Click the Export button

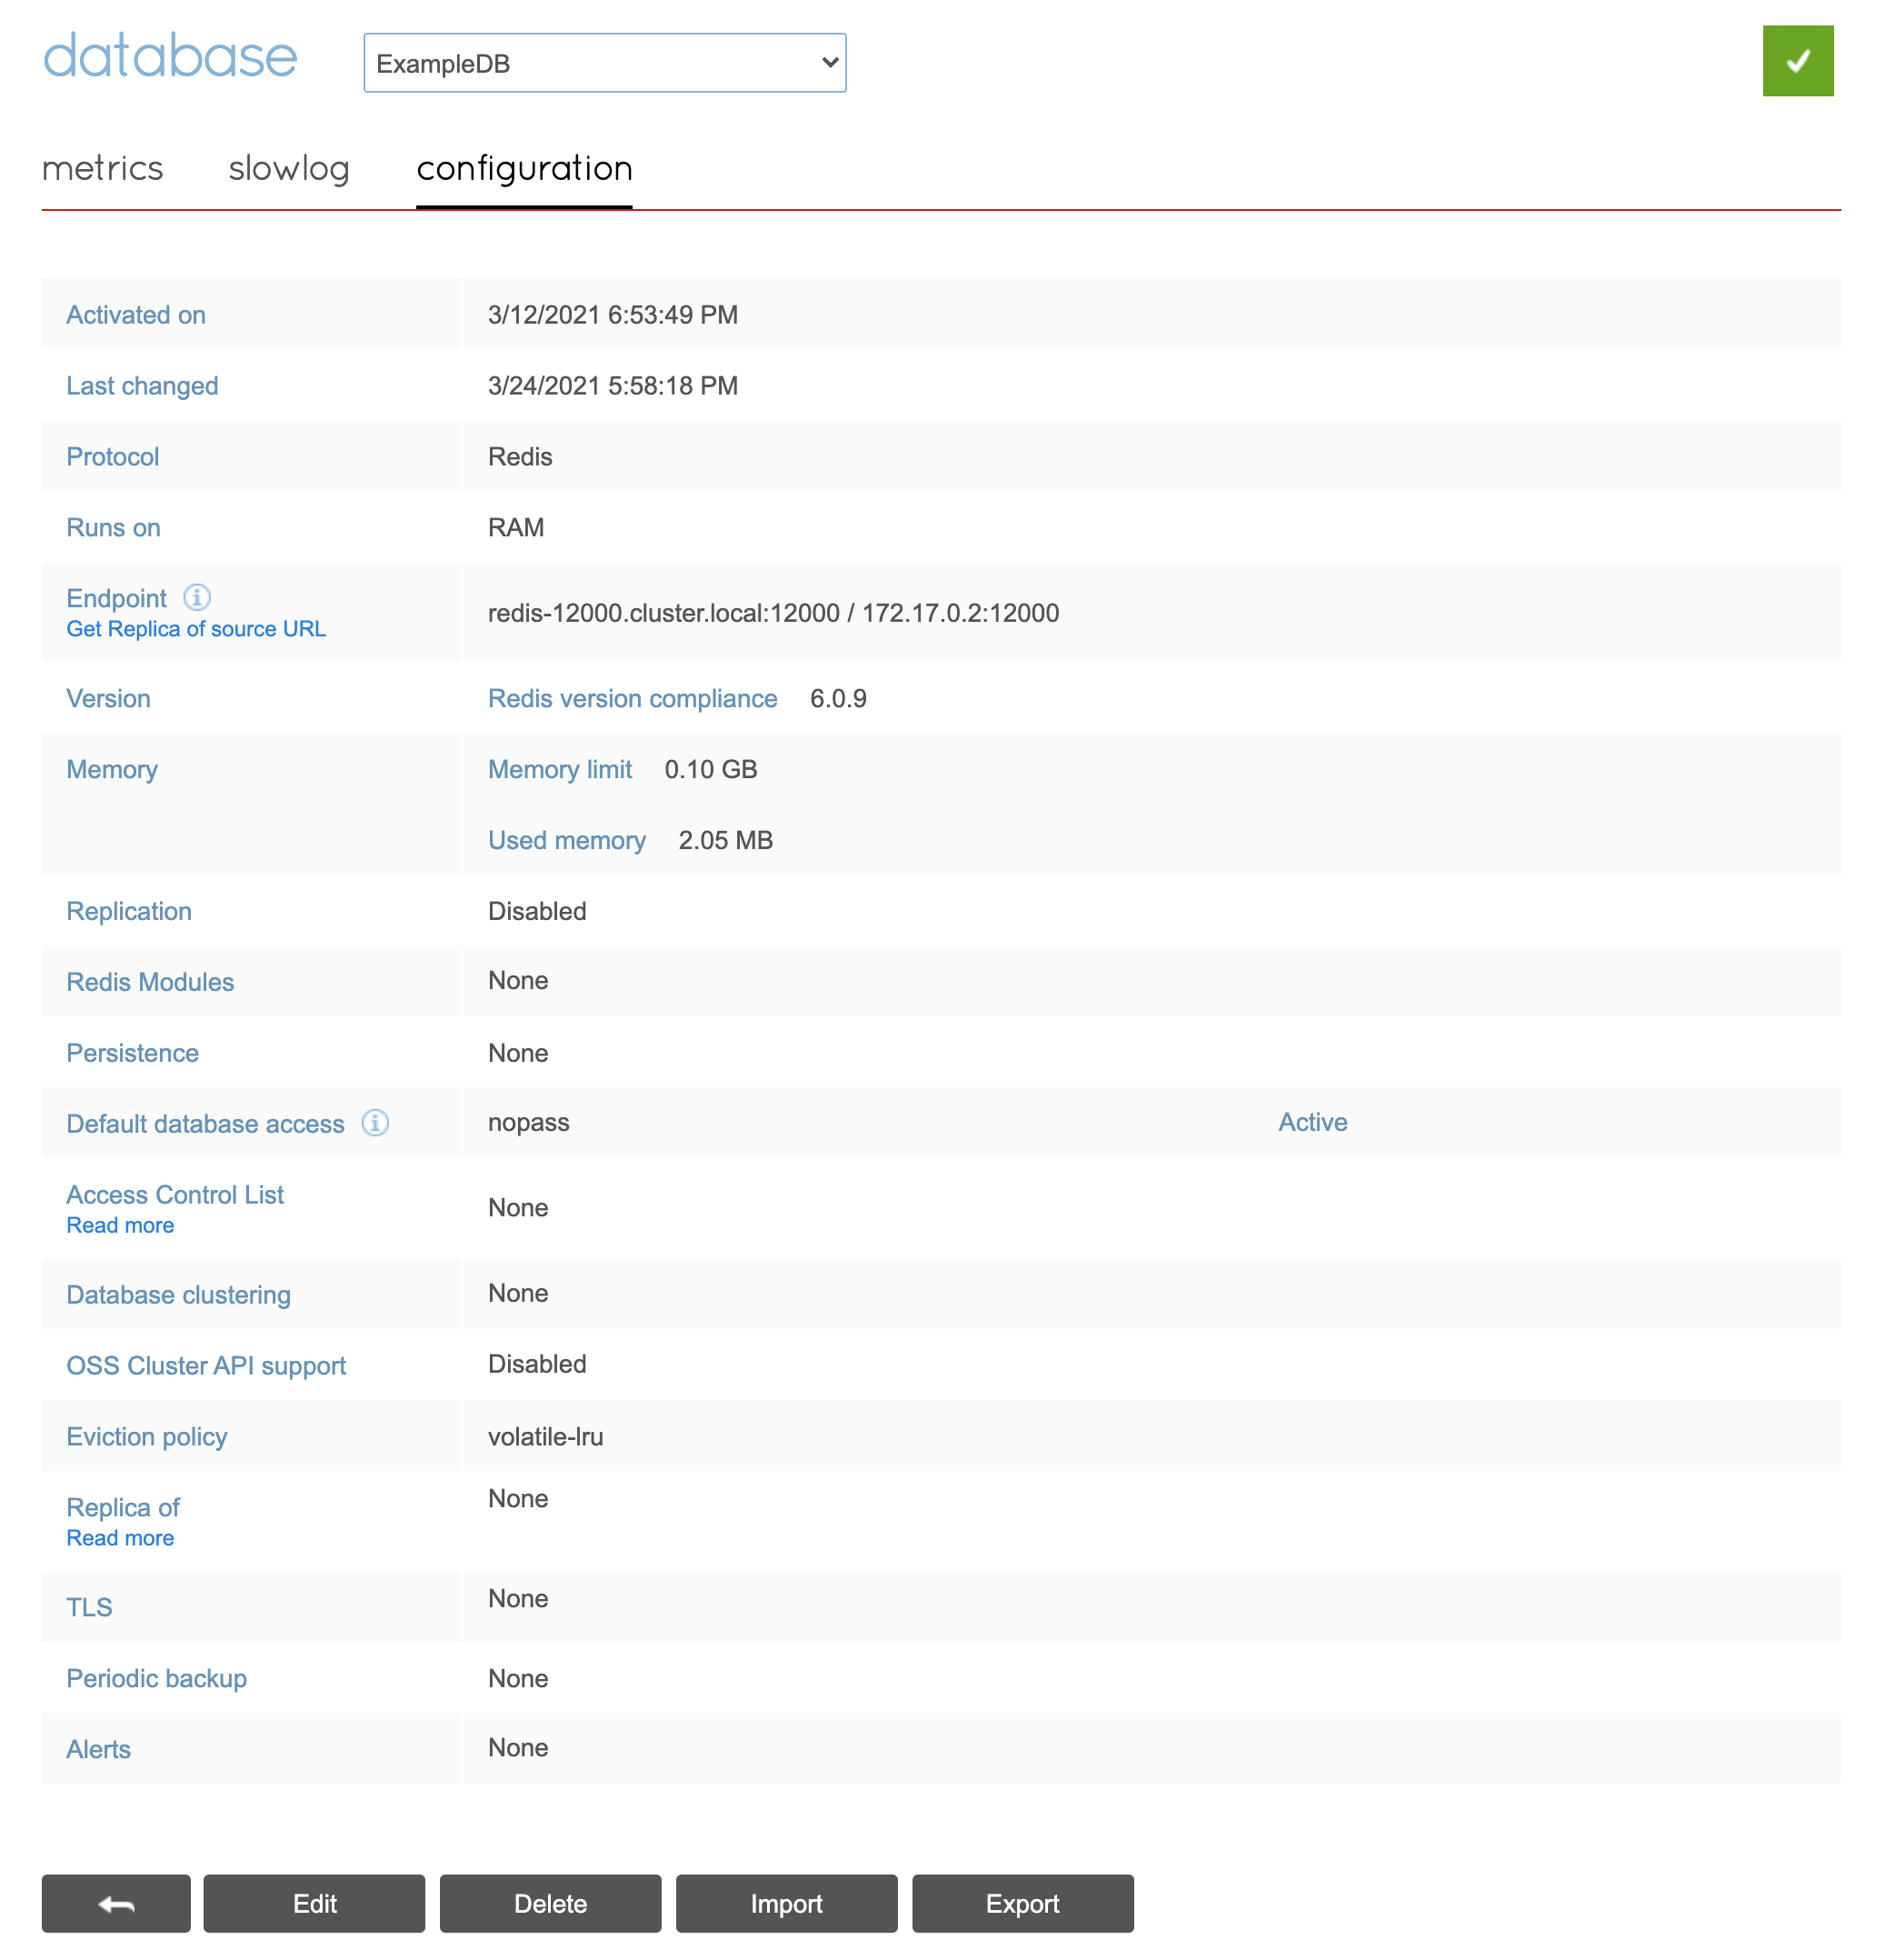tap(1022, 1903)
